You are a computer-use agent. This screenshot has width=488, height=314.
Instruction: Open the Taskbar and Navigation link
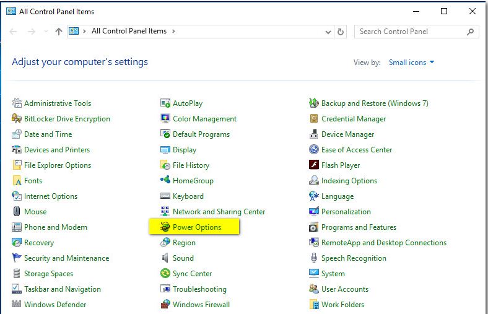tap(63, 289)
